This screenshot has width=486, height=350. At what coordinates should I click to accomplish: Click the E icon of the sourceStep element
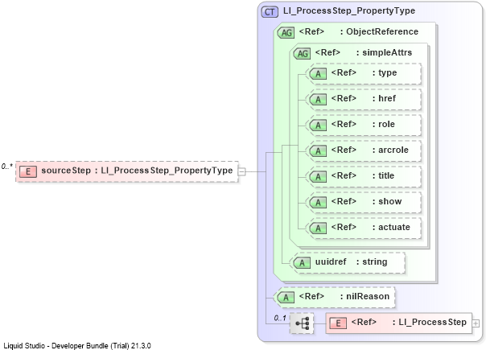point(28,171)
